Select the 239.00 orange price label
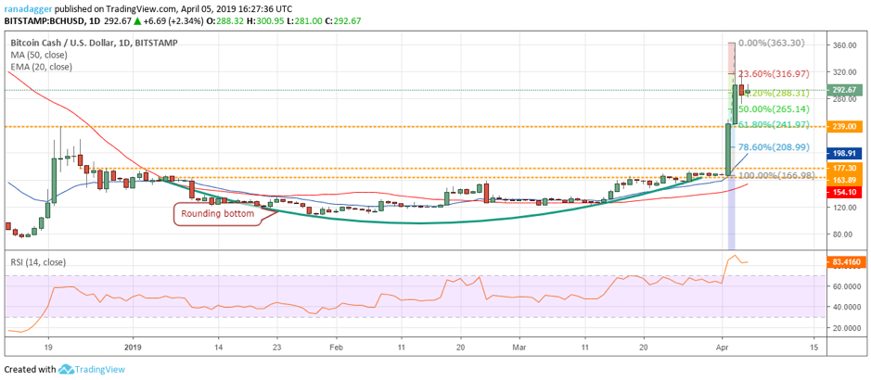 pyautogui.click(x=844, y=126)
